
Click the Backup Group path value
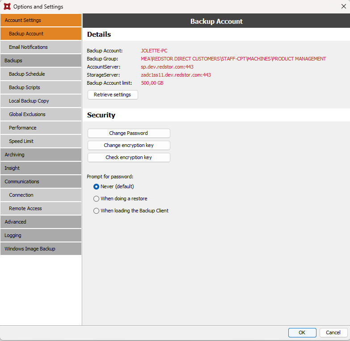pyautogui.click(x=233, y=59)
